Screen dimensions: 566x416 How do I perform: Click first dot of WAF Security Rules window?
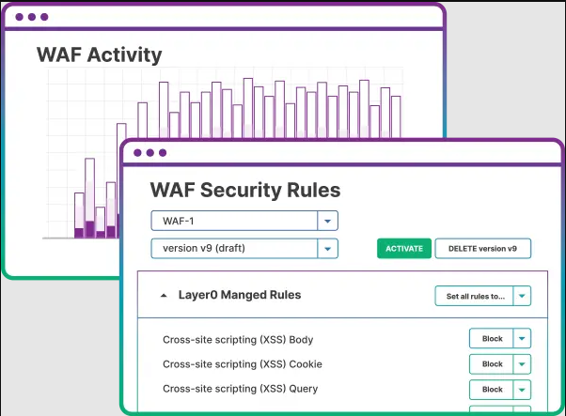pos(136,153)
